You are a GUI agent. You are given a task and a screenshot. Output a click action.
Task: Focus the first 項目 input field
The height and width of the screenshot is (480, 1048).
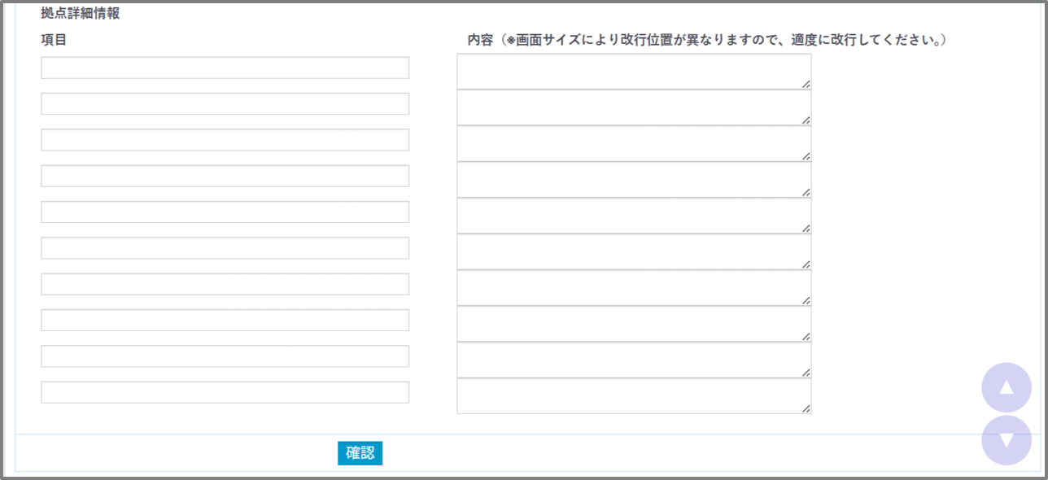coord(225,68)
